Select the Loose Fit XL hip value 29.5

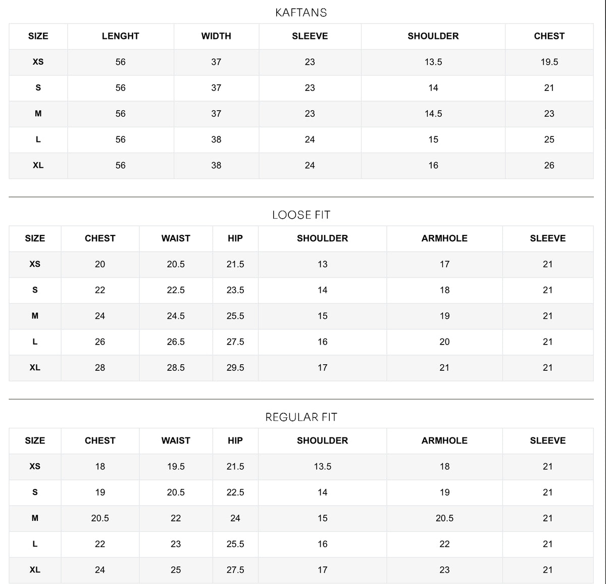click(x=235, y=367)
